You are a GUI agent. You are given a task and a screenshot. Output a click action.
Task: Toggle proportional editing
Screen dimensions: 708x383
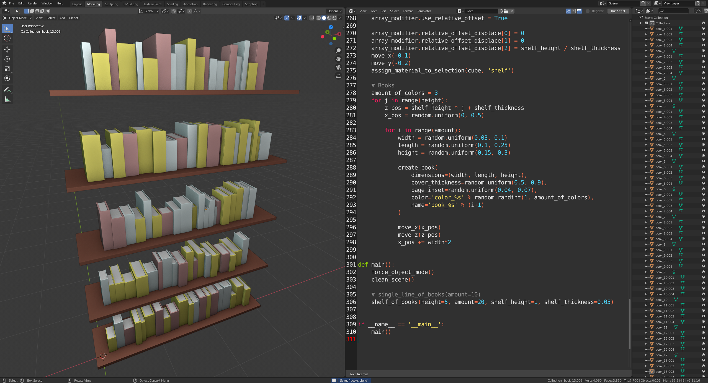[189, 11]
